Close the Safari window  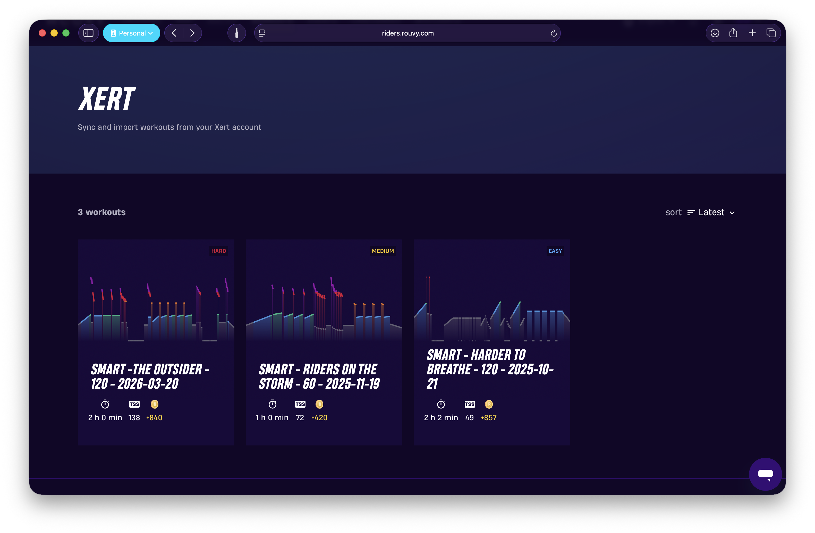pos(42,33)
